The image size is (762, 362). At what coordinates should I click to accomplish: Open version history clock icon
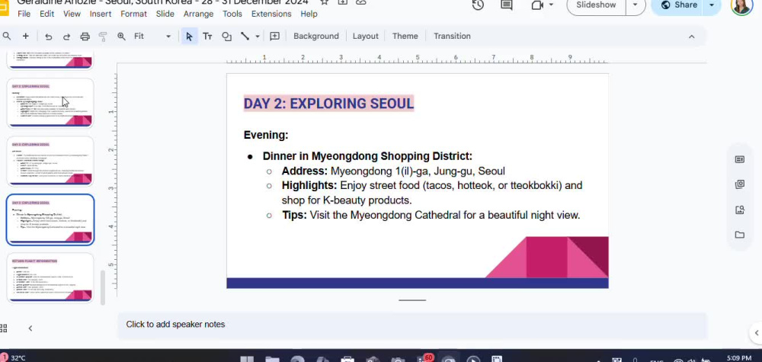tap(478, 5)
